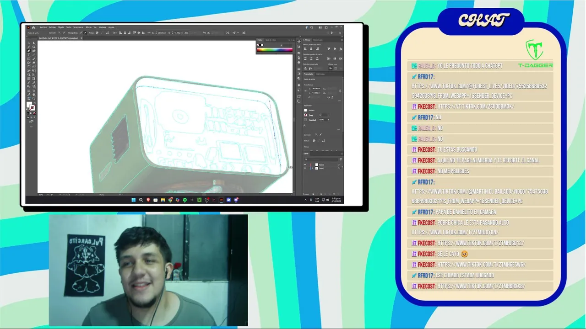Open the Windows Start menu
Screen dimensions: 586x329
(134, 200)
